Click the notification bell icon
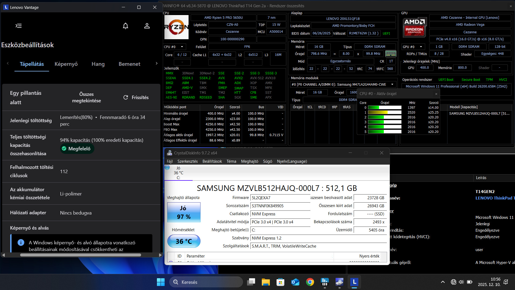 pyautogui.click(x=126, y=26)
